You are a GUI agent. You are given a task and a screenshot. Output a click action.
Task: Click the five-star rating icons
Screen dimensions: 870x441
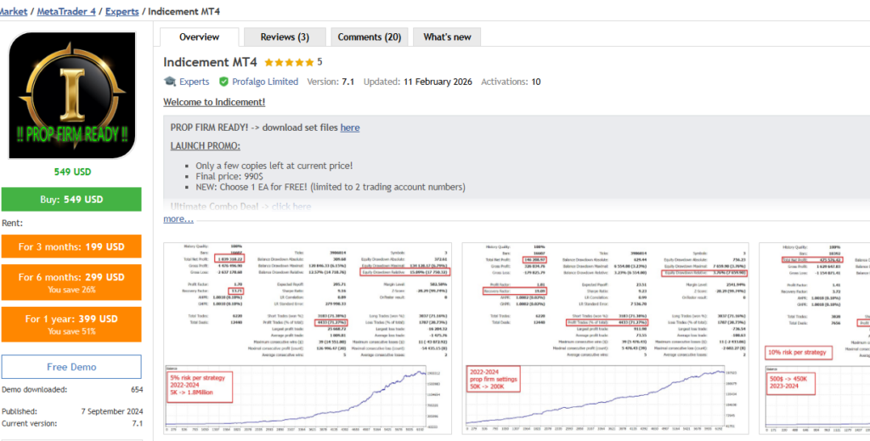point(289,62)
